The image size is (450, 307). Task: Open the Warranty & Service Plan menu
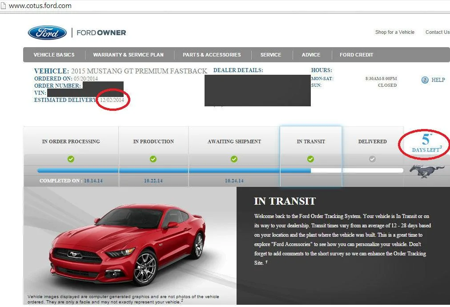coord(128,55)
